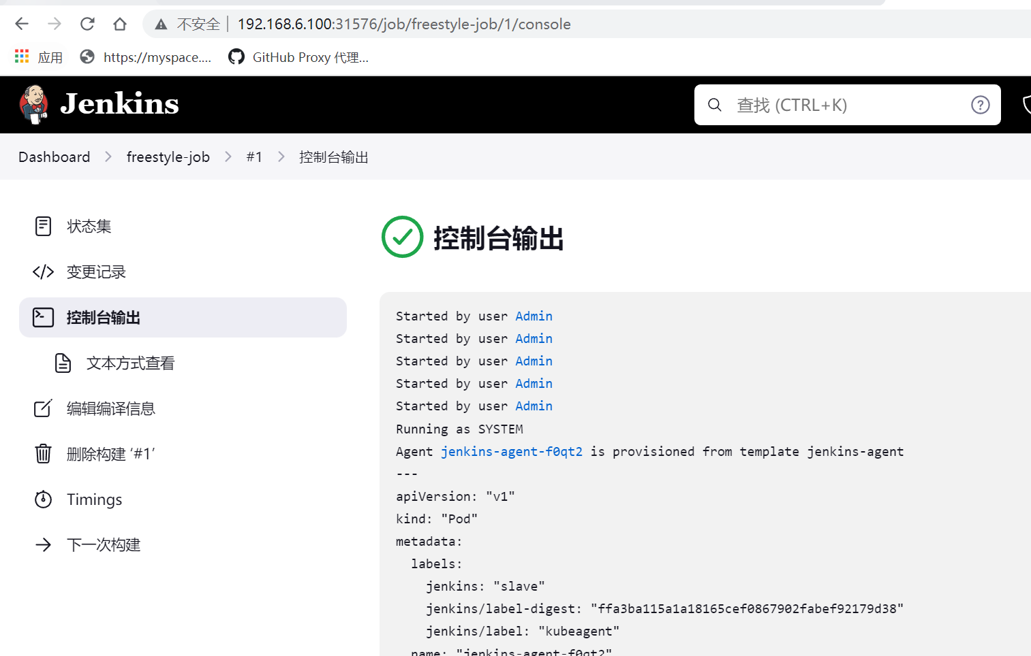Open build #1 breadcrumb

[254, 157]
